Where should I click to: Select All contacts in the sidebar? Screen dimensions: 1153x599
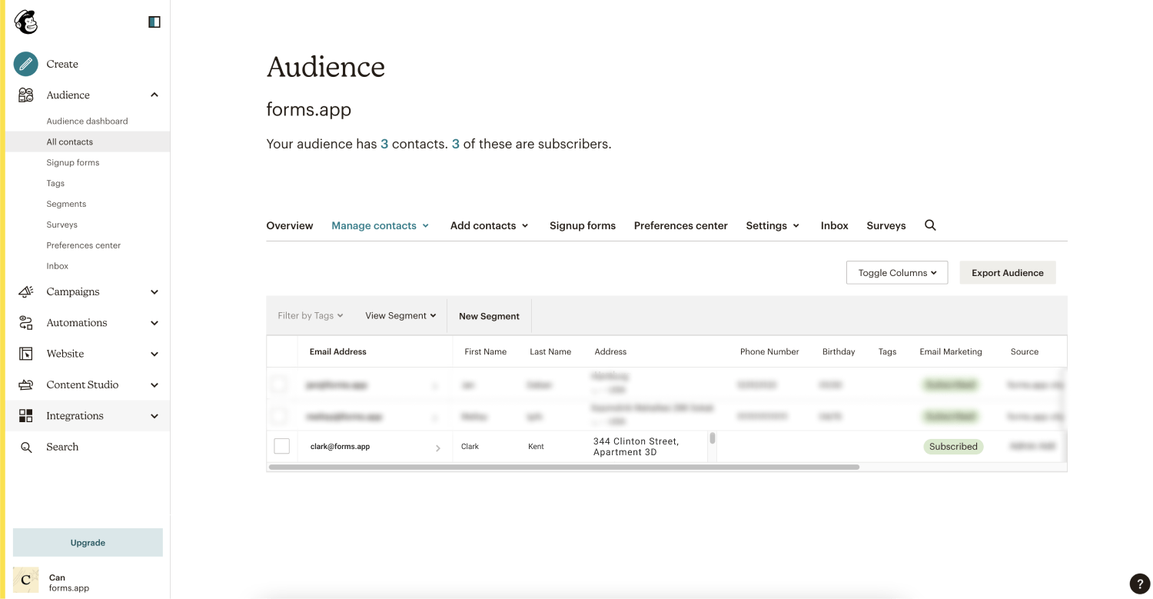pos(69,141)
